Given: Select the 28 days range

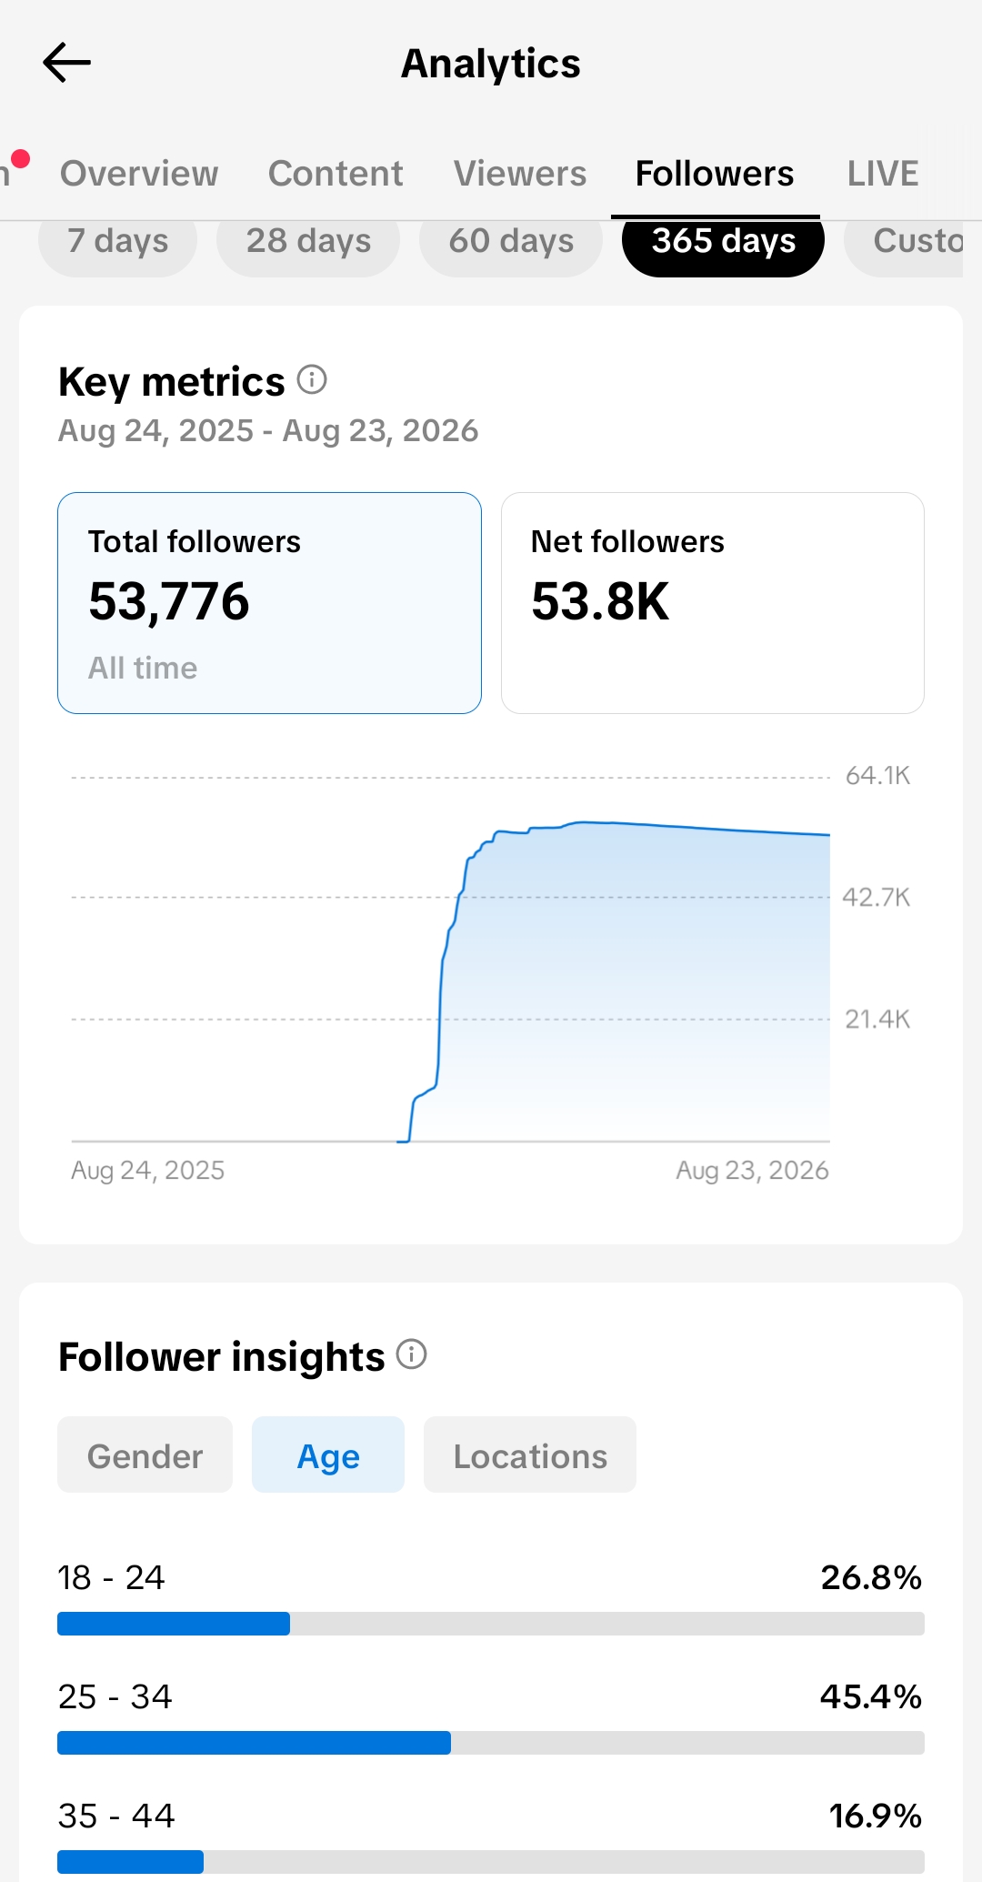Looking at the screenshot, I should [x=308, y=242].
